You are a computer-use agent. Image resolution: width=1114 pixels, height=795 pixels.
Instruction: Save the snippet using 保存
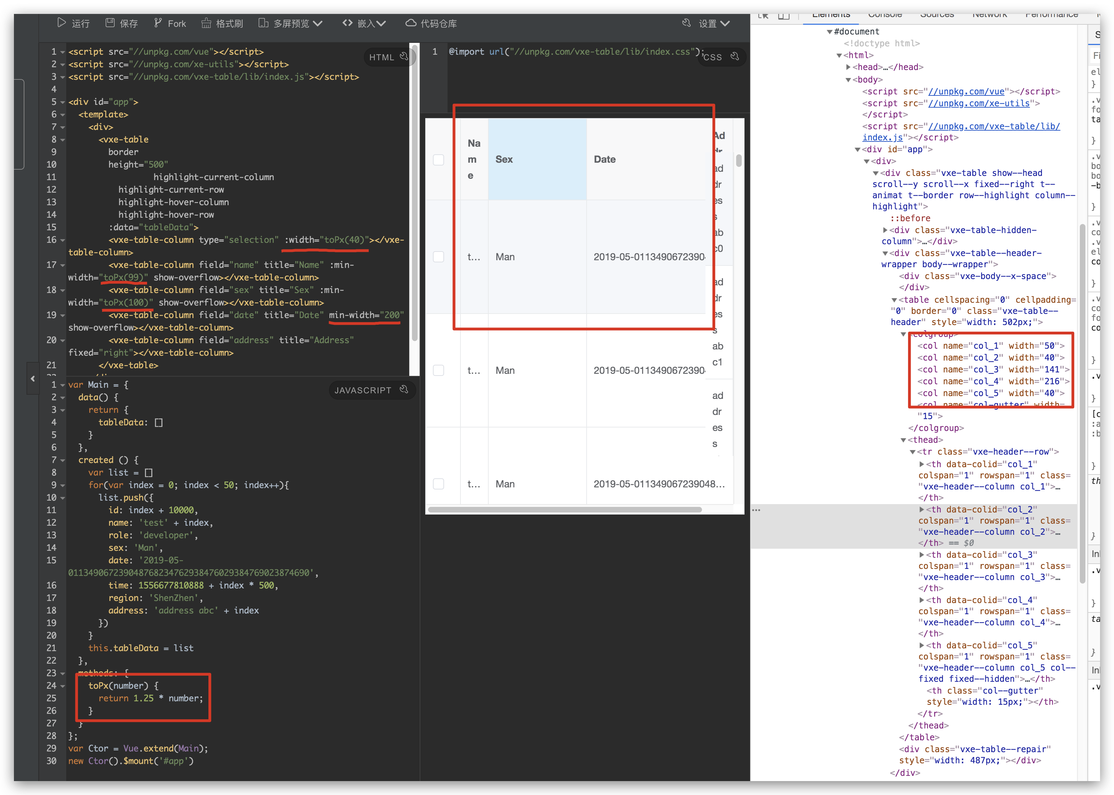pos(122,23)
